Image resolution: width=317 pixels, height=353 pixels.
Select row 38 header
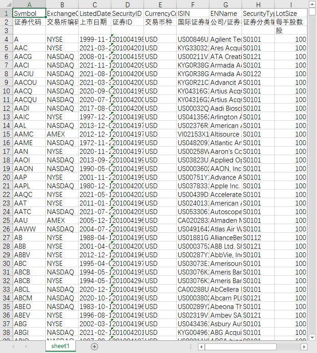pos(6,332)
